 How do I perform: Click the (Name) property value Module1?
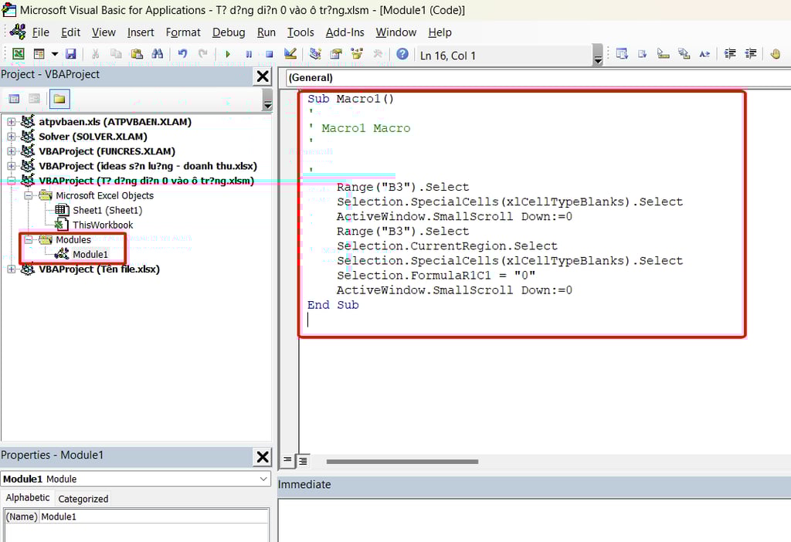[x=154, y=517]
